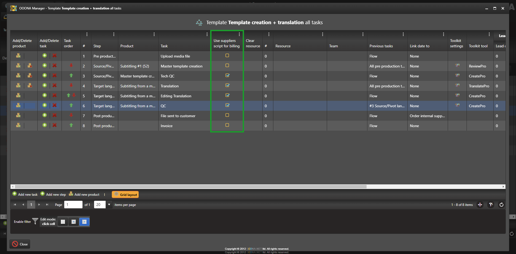This screenshot has width=516, height=254.
Task: Open the items per page dropdown
Action: pyautogui.click(x=109, y=205)
